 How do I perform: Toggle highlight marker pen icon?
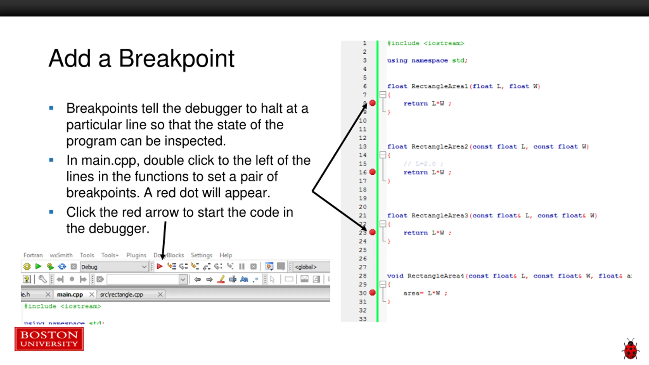point(221,279)
